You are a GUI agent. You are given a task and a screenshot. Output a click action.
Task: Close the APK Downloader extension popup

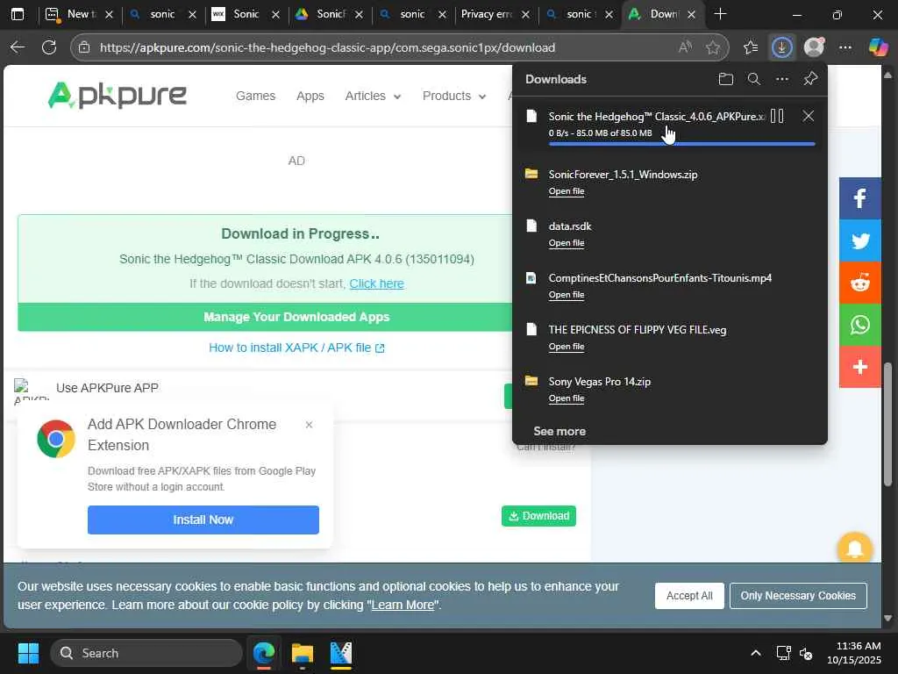pyautogui.click(x=310, y=425)
